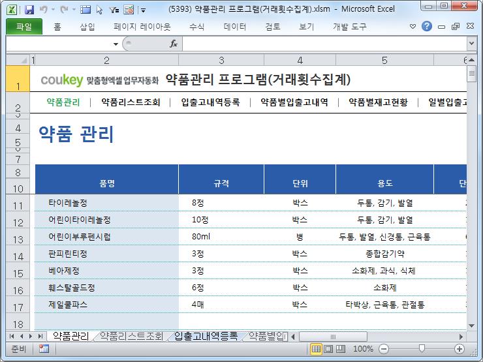Click inside the formula bar

click(324, 44)
